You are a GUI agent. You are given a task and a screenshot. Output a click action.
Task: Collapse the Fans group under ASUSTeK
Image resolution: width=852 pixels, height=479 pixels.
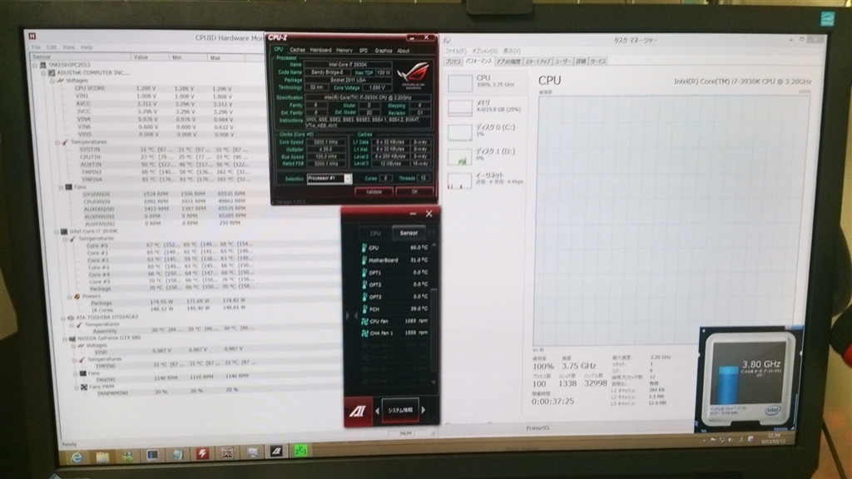click(x=60, y=187)
